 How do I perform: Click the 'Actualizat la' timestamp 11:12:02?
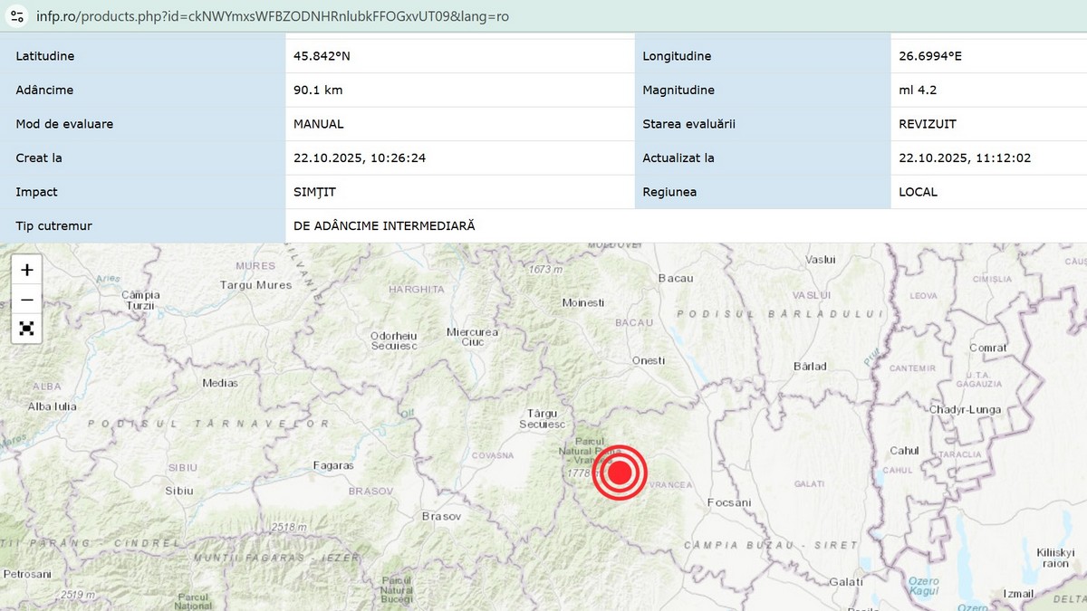(965, 158)
